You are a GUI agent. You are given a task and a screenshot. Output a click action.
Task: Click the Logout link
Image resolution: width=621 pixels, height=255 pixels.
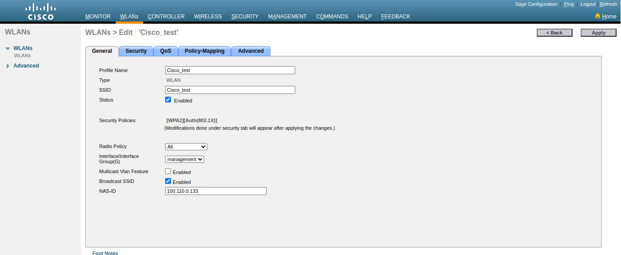588,4
